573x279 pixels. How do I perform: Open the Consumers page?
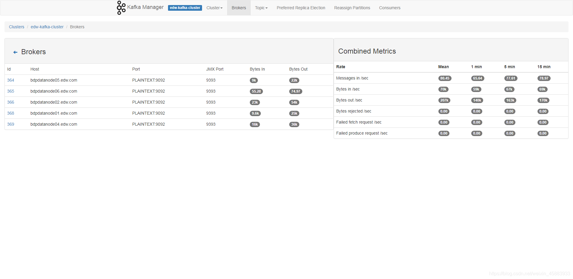390,8
